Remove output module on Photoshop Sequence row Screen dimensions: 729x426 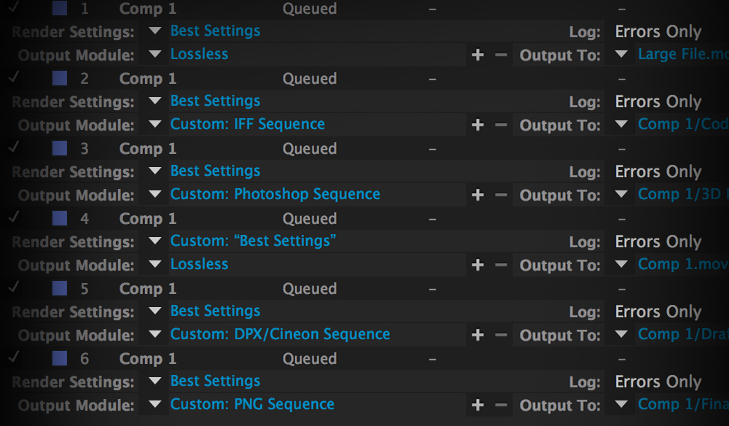click(x=501, y=195)
